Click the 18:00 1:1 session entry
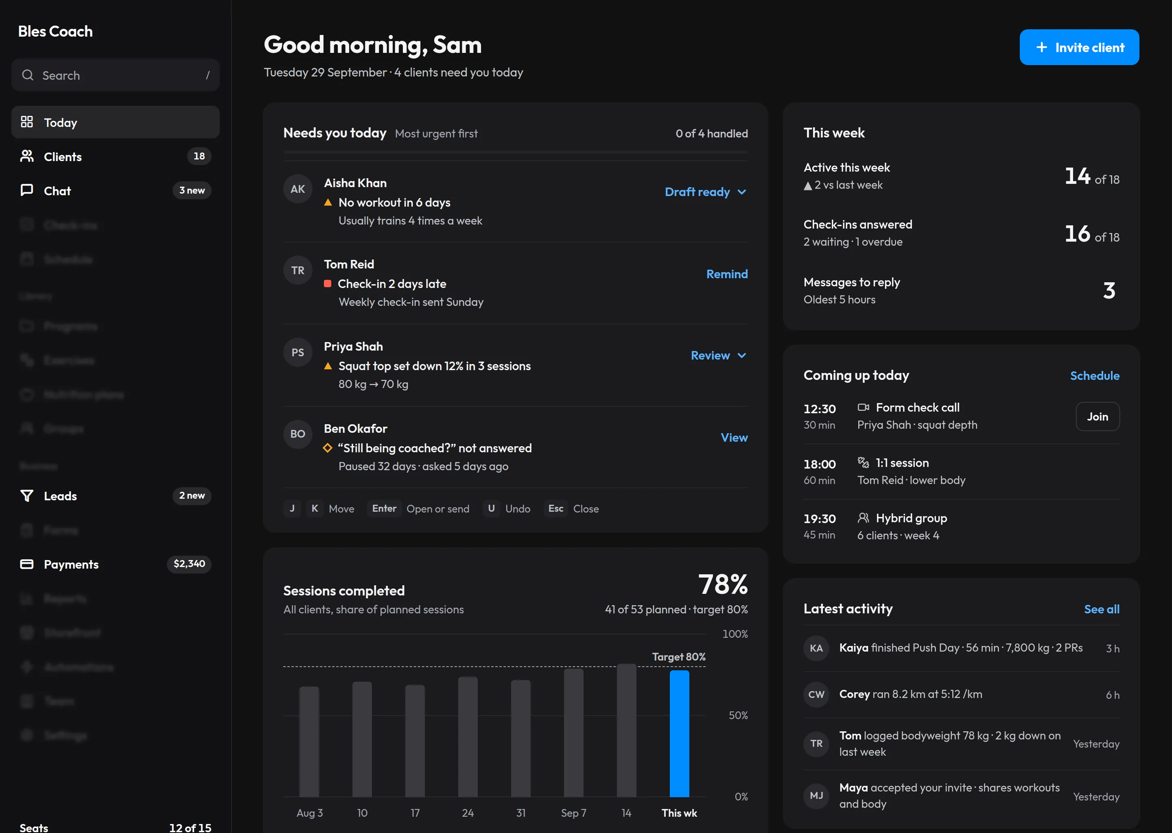This screenshot has width=1172, height=833. tap(961, 471)
